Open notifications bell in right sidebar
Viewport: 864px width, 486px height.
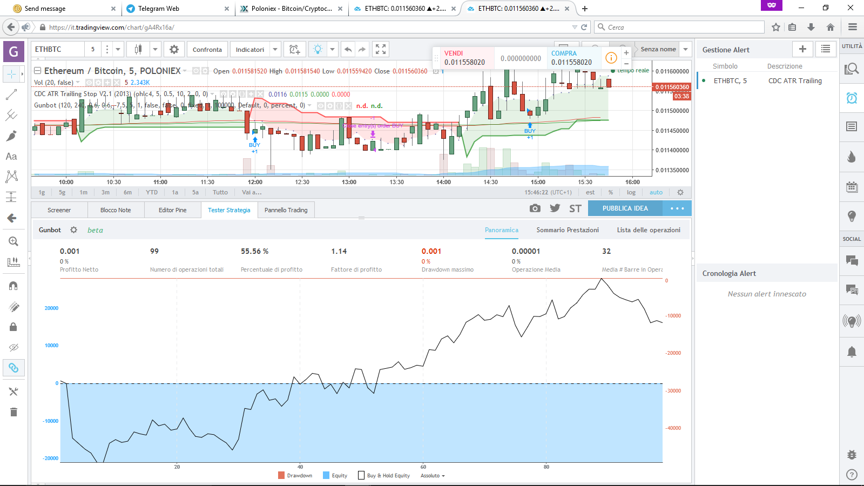point(852,352)
